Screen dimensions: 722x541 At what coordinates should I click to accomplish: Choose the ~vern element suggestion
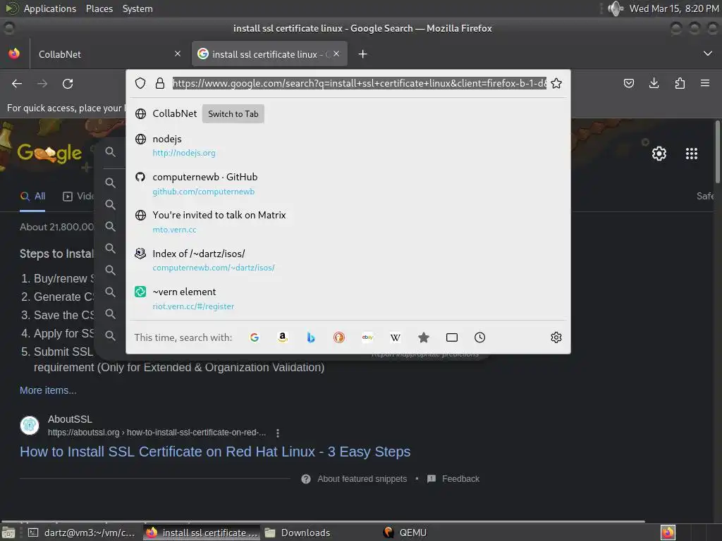coord(348,299)
